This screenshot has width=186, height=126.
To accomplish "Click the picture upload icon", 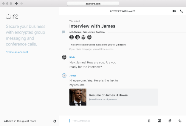I will tap(159, 121).
